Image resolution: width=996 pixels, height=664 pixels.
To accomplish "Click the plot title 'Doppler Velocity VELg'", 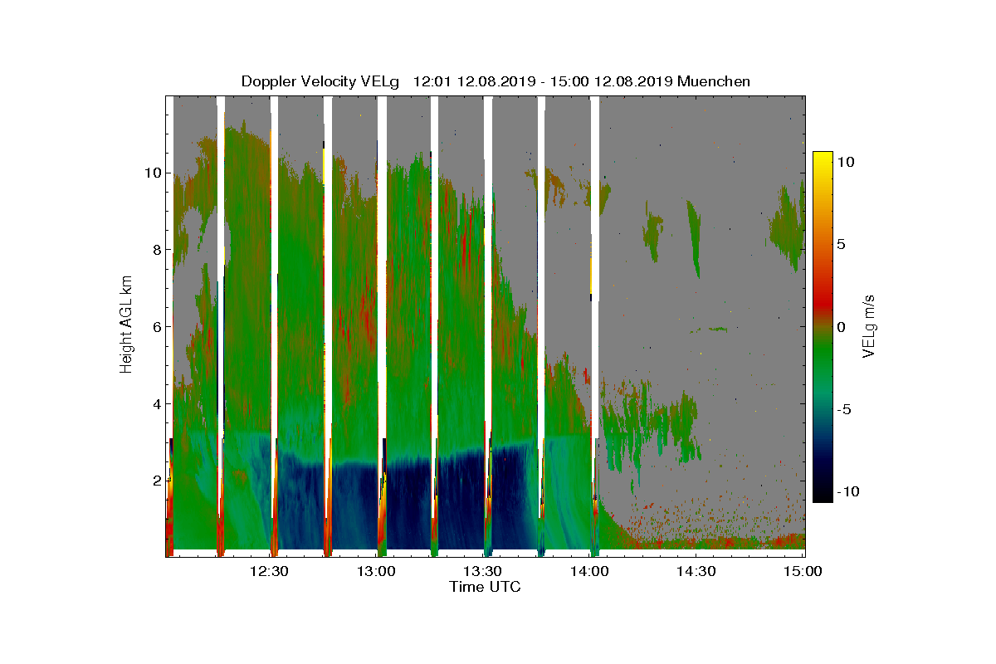I will coord(321,81).
